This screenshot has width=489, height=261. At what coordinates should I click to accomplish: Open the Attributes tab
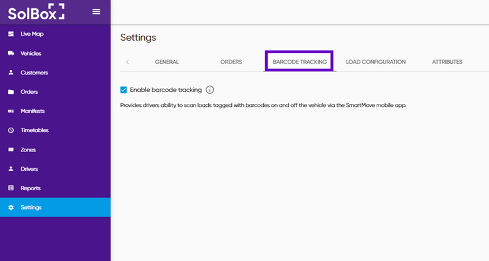coord(447,62)
